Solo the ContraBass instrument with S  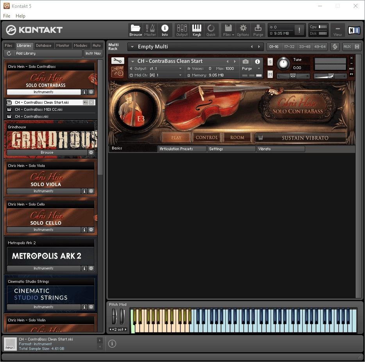(270, 62)
